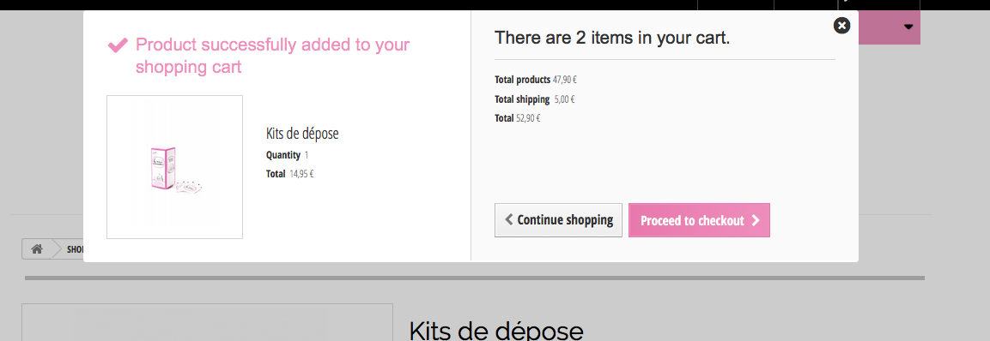The width and height of the screenshot is (990, 341).
Task: Click the Kits de dépose name in popup
Action: click(302, 134)
